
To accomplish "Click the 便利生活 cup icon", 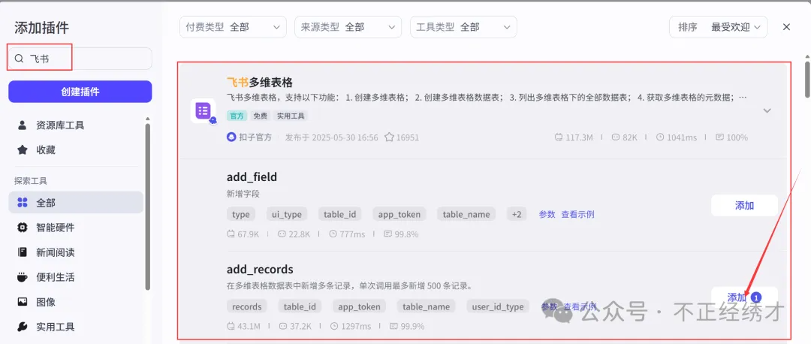I will pos(23,277).
